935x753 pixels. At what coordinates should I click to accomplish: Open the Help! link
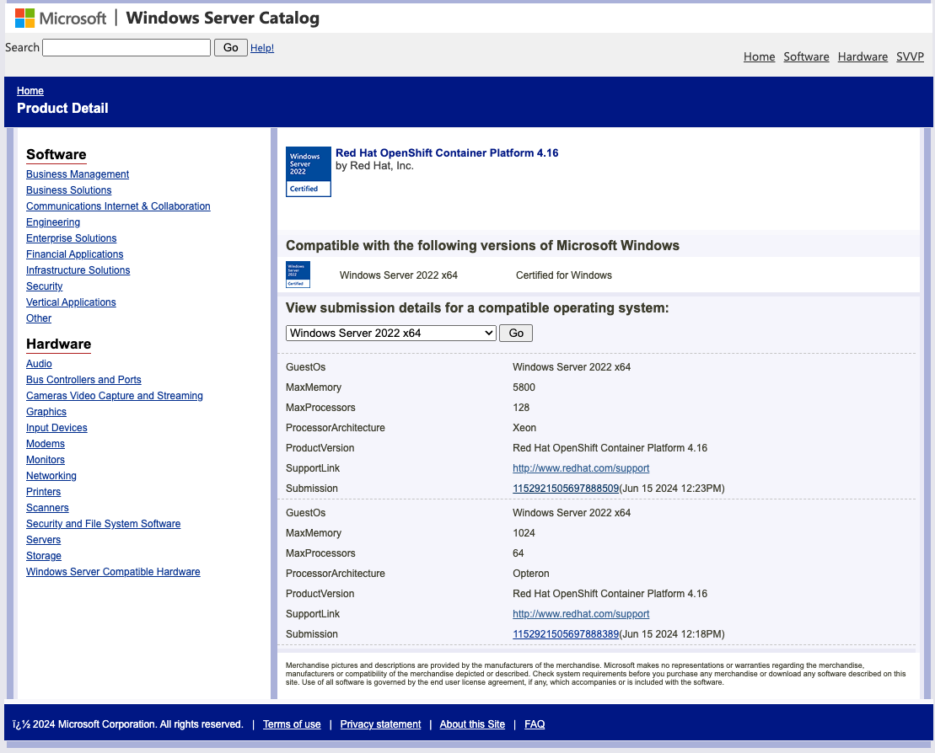[x=261, y=48]
